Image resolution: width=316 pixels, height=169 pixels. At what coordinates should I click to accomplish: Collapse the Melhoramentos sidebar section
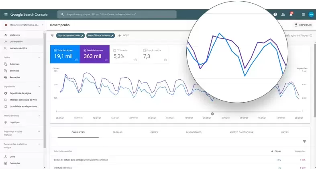39,116
